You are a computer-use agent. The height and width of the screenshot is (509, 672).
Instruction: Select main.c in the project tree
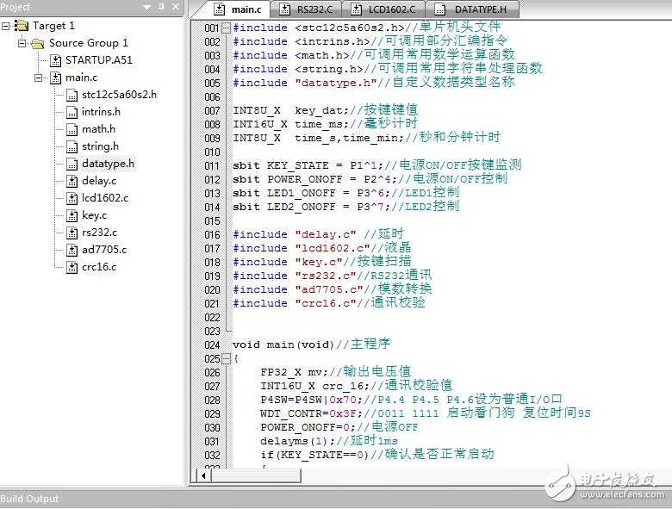[x=81, y=78]
